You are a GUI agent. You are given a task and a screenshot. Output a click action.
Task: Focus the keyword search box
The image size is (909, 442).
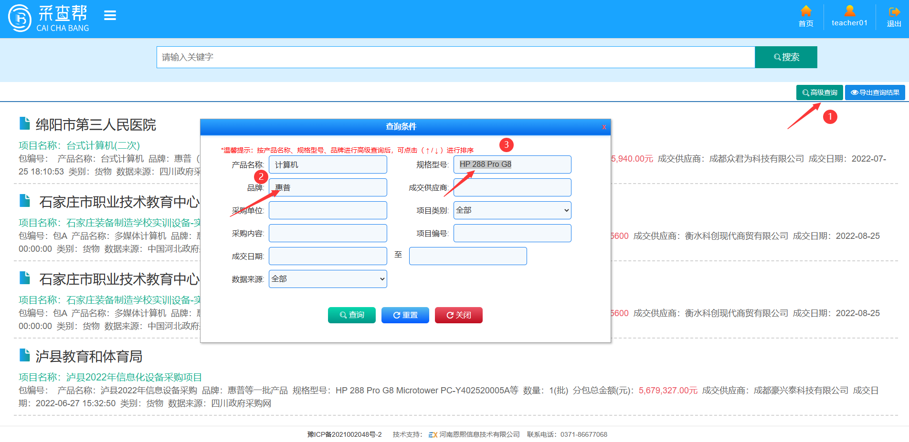455,57
